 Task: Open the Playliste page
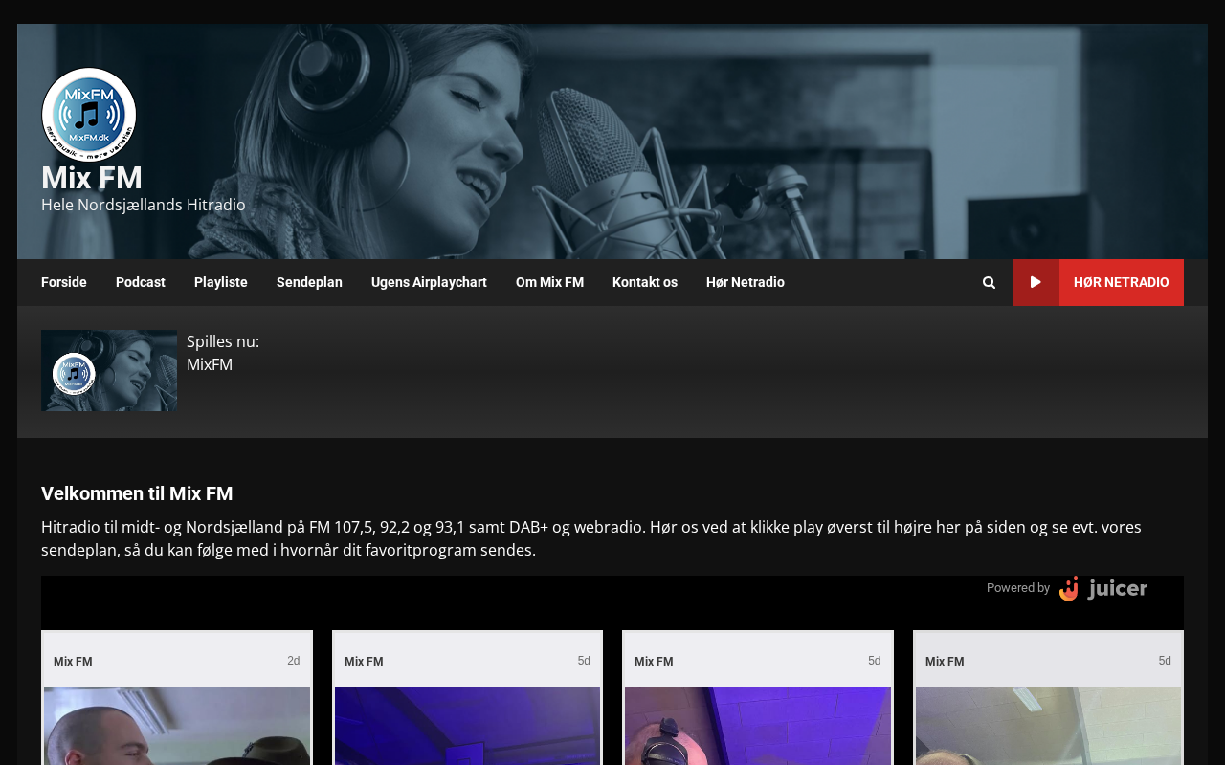click(221, 283)
